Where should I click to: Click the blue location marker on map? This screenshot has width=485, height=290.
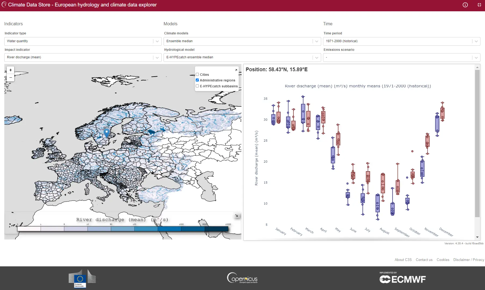click(107, 132)
